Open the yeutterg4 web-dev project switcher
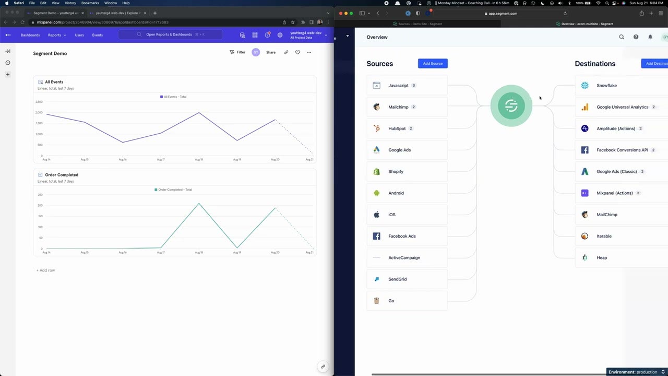The width and height of the screenshot is (668, 376). 308,35
